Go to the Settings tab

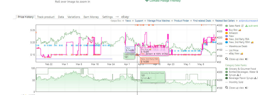point(107,17)
